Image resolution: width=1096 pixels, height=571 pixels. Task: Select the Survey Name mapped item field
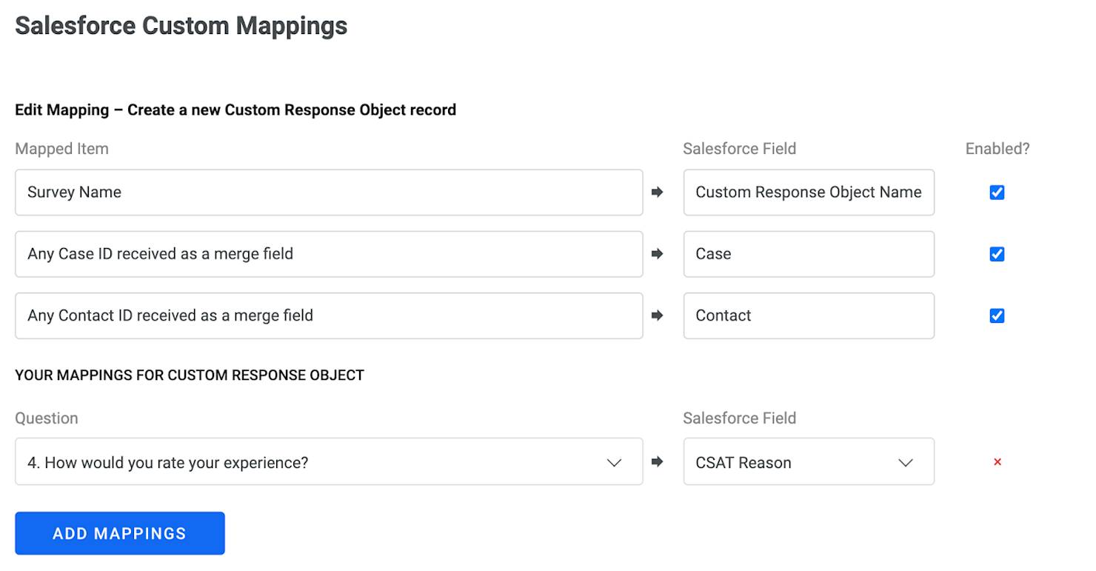(x=329, y=193)
